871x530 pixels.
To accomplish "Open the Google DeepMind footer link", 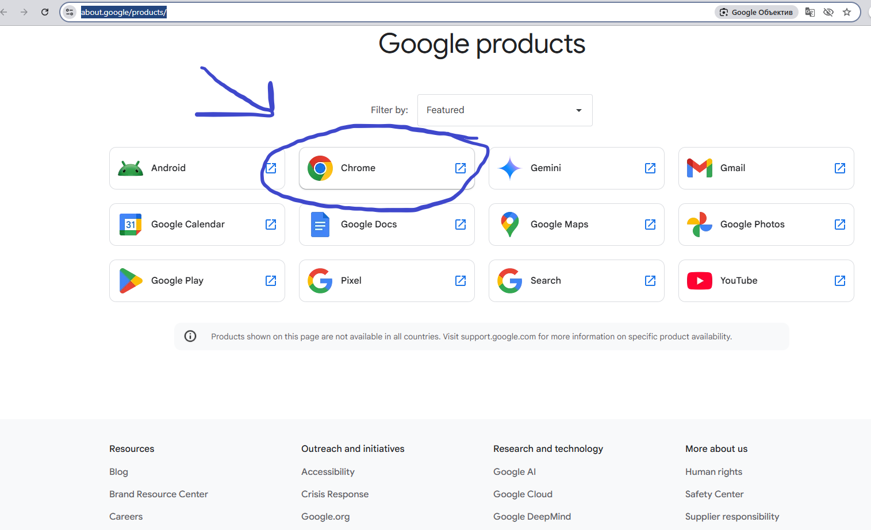I will tap(532, 517).
